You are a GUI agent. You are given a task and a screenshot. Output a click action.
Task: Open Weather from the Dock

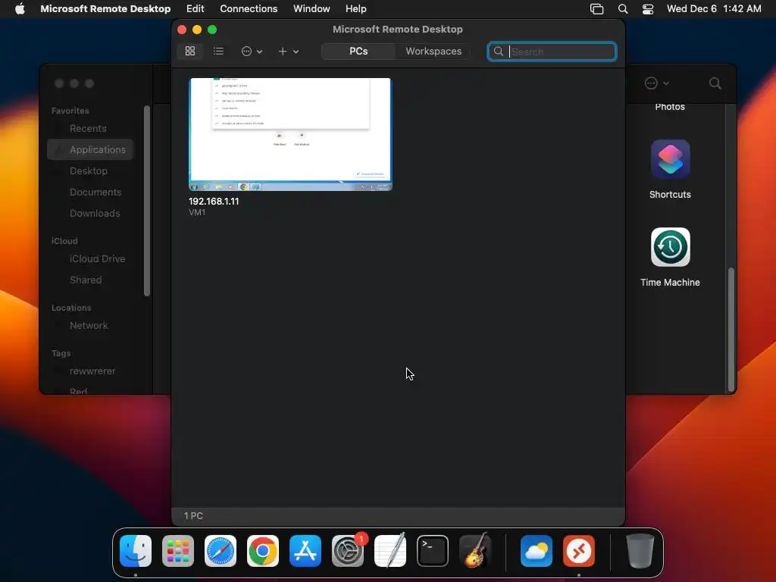(x=537, y=551)
